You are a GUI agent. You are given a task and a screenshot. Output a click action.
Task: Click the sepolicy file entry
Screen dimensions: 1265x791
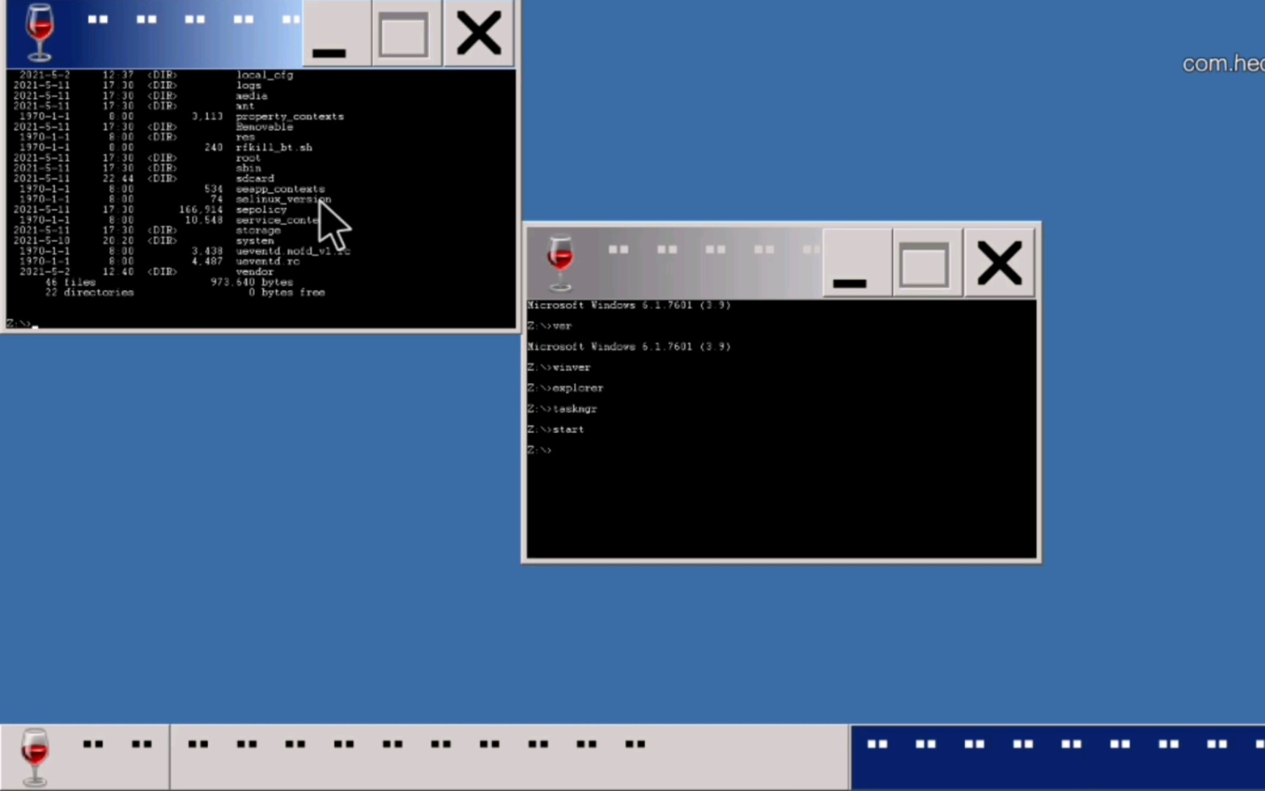[x=261, y=209]
